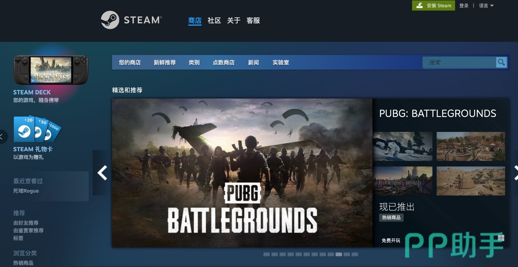Screen dimensions: 518x267
Task: Click the Windows platform icon on PUBG
Action: (x=501, y=238)
